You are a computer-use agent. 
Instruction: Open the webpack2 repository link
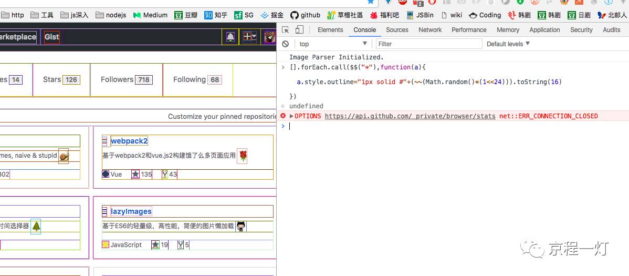129,141
